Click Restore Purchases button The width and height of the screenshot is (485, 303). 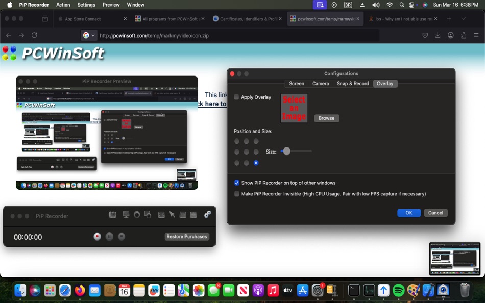[x=187, y=237]
